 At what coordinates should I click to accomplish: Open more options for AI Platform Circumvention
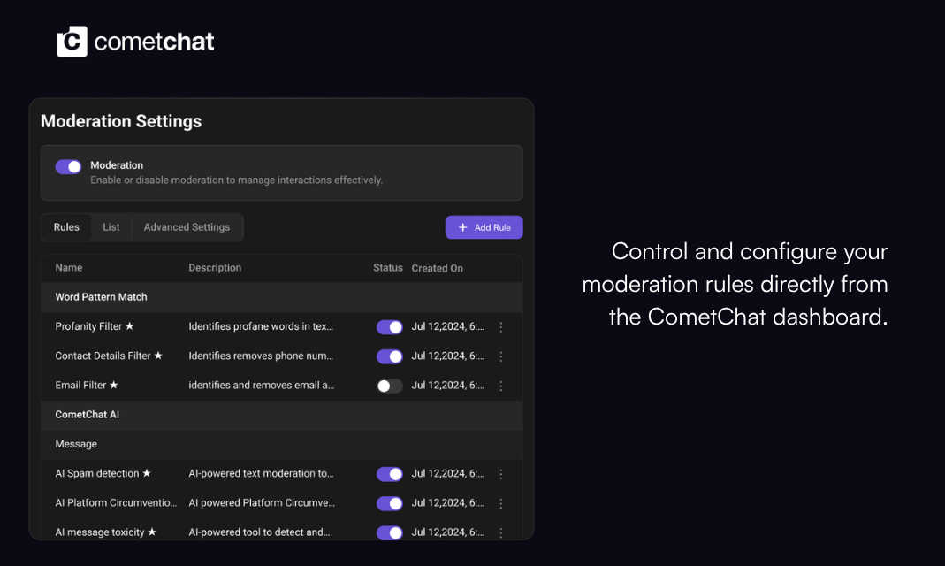(501, 503)
